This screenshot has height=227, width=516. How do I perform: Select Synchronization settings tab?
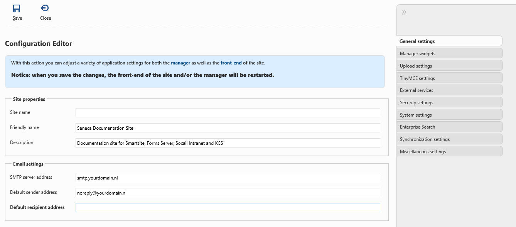pos(449,139)
